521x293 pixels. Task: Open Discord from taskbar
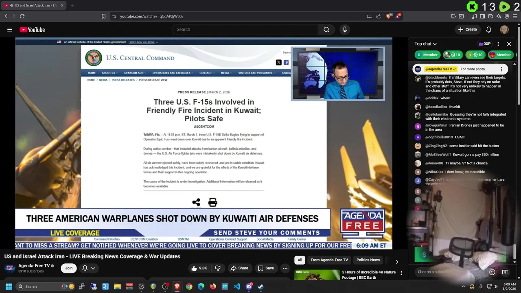tap(249, 286)
